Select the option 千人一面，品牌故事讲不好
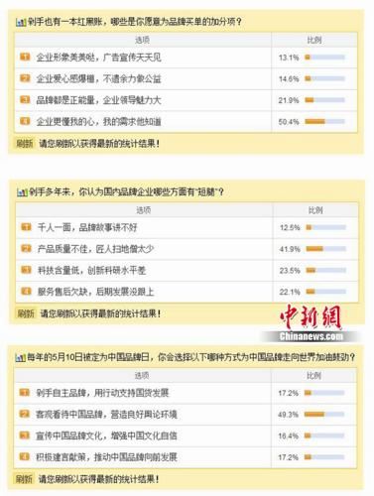Viewport: 374px width, 496px height. coord(87,227)
